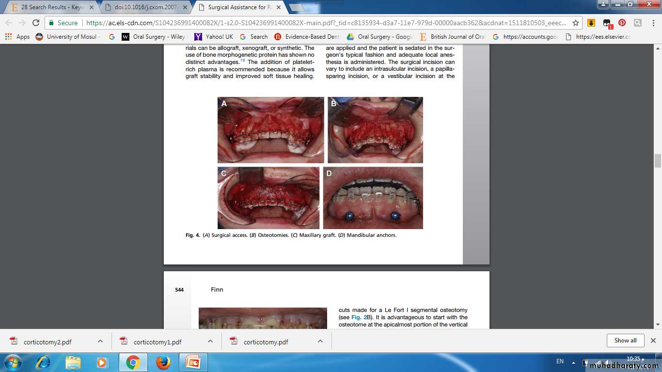Image resolution: width=662 pixels, height=372 pixels.
Task: Expand options for corticotomy1.pdf download
Action: pyautogui.click(x=210, y=341)
